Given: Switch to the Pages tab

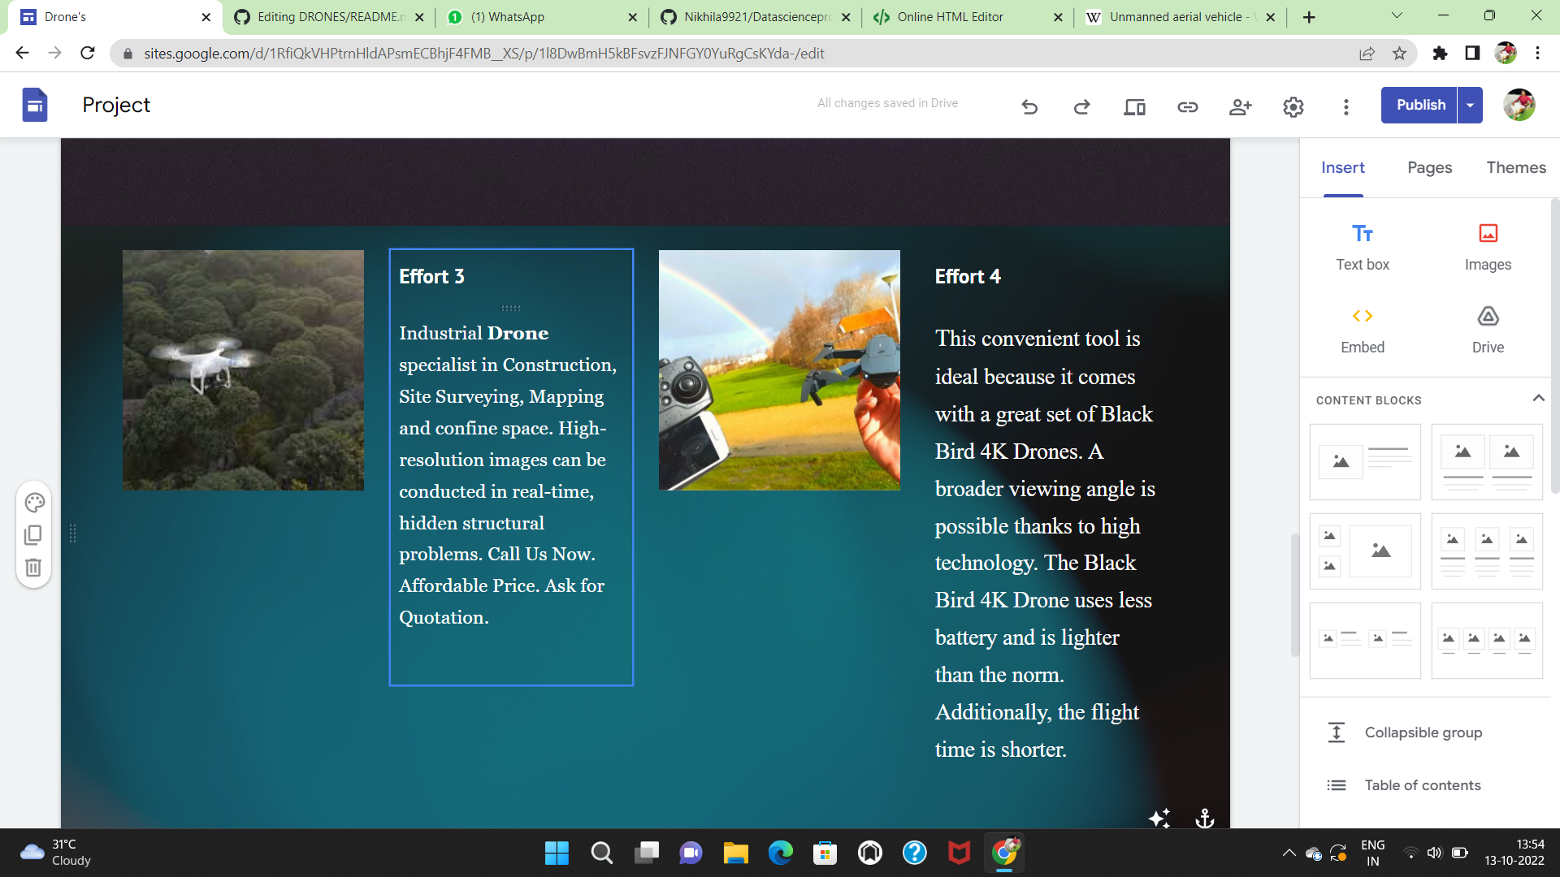Looking at the screenshot, I should 1429,168.
